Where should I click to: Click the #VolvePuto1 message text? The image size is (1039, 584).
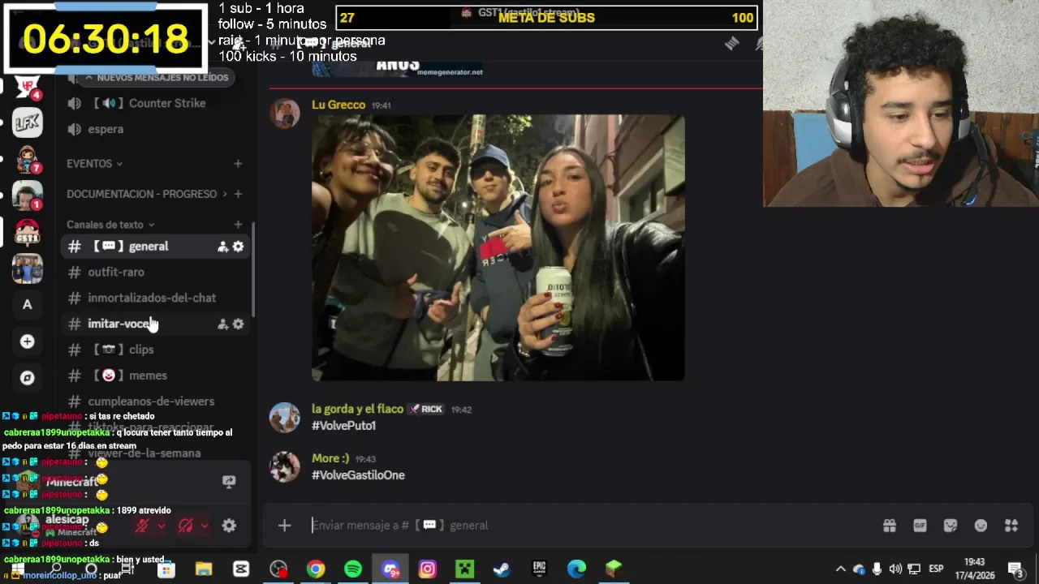point(344,426)
